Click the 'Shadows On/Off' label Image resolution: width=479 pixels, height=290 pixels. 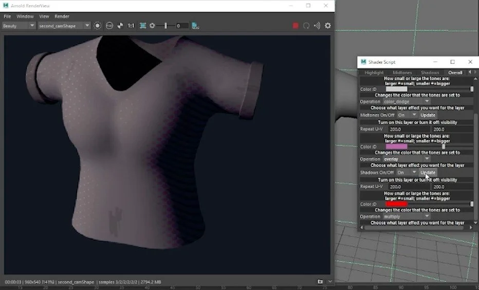(377, 173)
